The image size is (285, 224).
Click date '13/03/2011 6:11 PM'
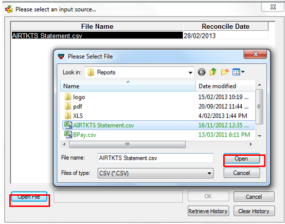224,135
